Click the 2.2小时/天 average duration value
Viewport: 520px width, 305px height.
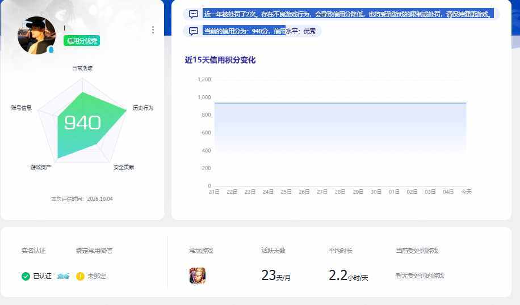click(x=348, y=276)
